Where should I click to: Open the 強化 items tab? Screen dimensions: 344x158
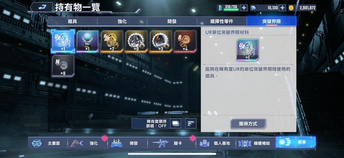122,22
